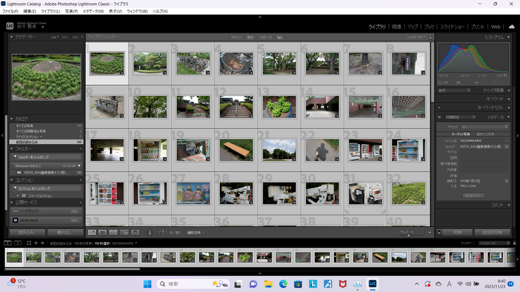Screen dimensions: 520x292
Task: Click the 設定を同期 button
Action: (492, 232)
